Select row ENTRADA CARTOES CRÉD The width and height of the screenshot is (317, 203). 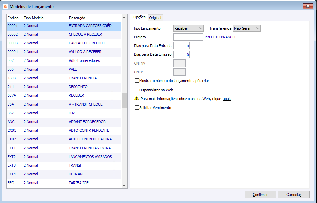pyautogui.click(x=64, y=26)
